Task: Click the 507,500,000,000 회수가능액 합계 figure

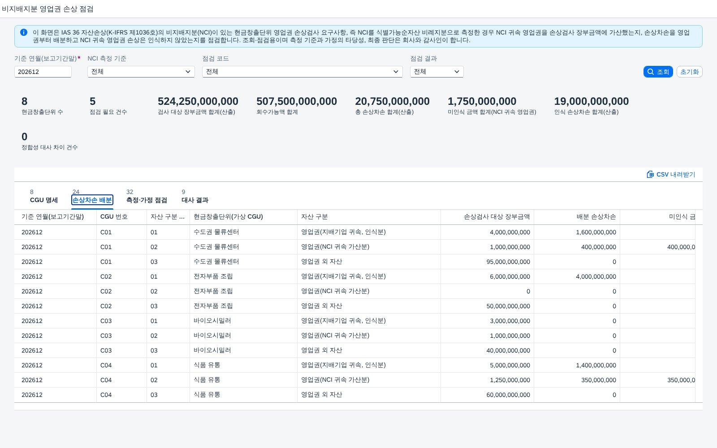Action: [x=297, y=101]
